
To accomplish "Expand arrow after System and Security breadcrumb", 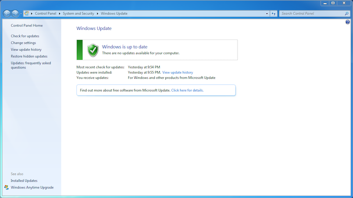I will pyautogui.click(x=97, y=14).
